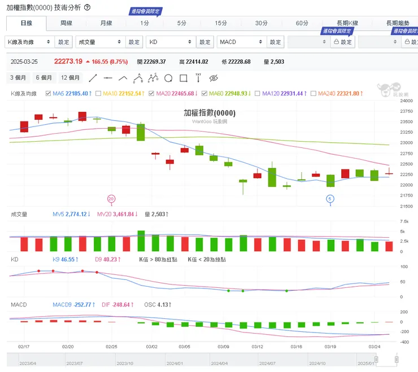Click the K9 46.55 value label
Viewport: 418px width, 372px height.
[65, 260]
